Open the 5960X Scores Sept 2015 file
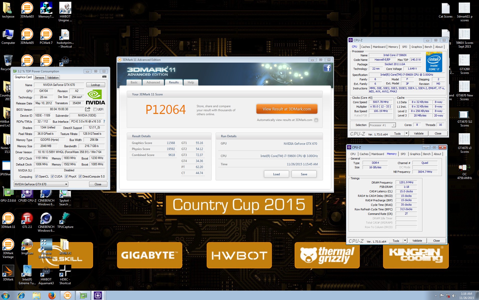Viewport: 479px width, 300px height. [464, 38]
